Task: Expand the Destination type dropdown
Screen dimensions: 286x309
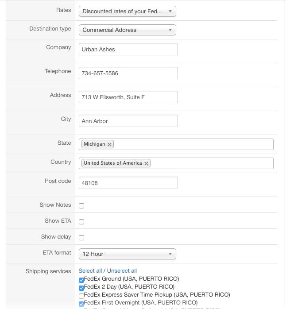Action: coord(128,30)
